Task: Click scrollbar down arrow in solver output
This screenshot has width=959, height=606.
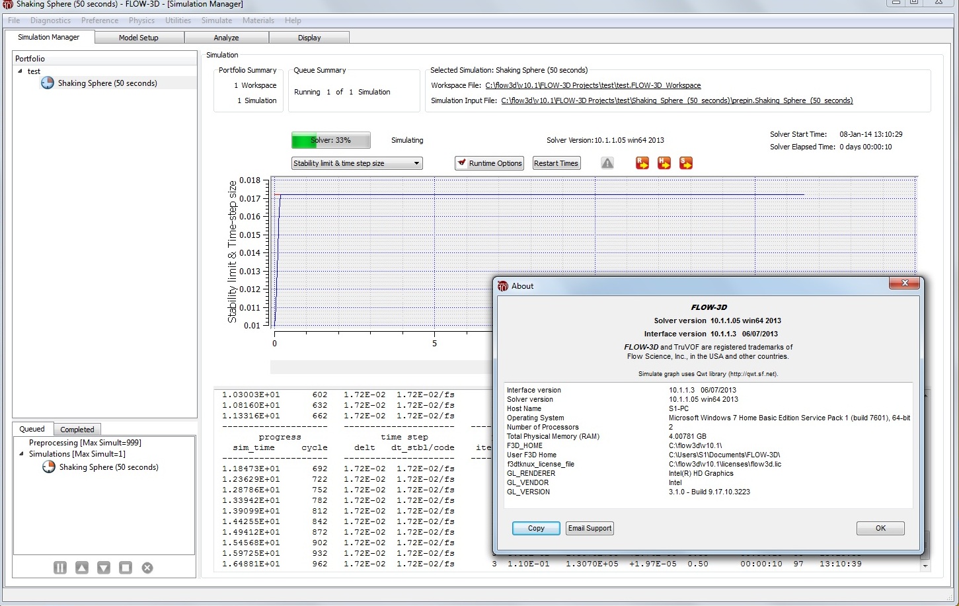Action: click(925, 566)
